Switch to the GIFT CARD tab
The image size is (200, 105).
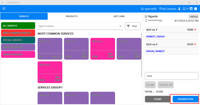(x=119, y=16)
